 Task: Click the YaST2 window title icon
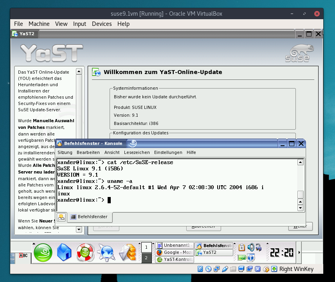point(15,34)
